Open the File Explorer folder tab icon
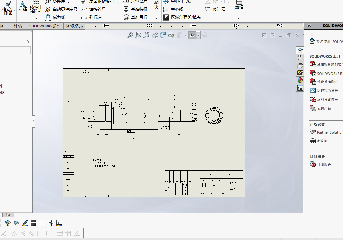The height and width of the screenshot is (240, 343). (x=300, y=65)
